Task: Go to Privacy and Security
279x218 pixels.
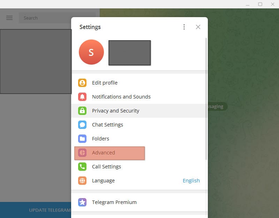Action: point(138,111)
